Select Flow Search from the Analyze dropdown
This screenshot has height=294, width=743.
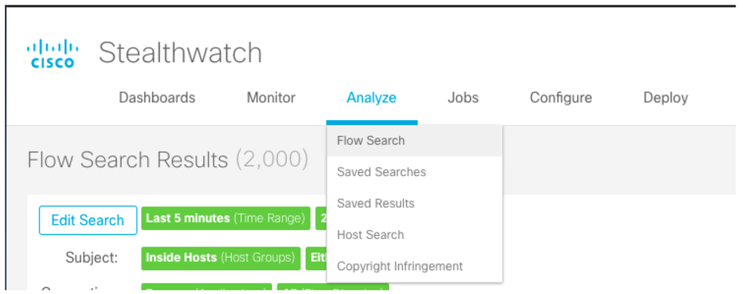pos(414,141)
